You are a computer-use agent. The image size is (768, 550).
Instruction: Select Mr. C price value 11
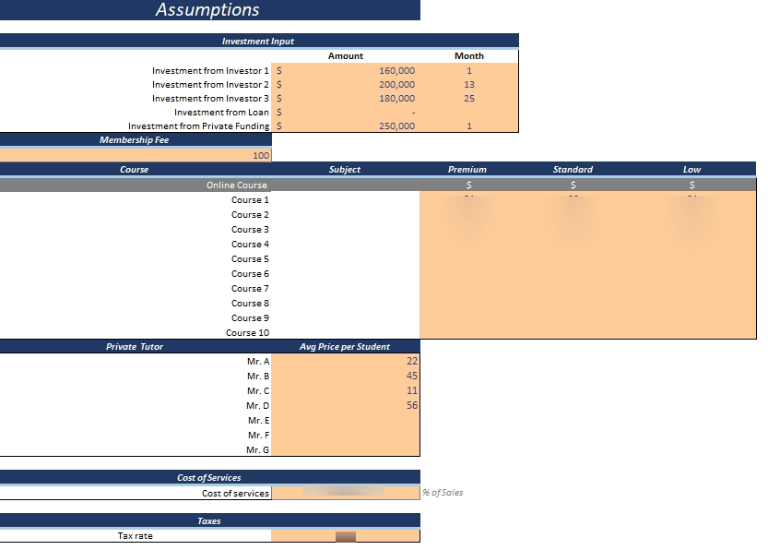coord(412,390)
